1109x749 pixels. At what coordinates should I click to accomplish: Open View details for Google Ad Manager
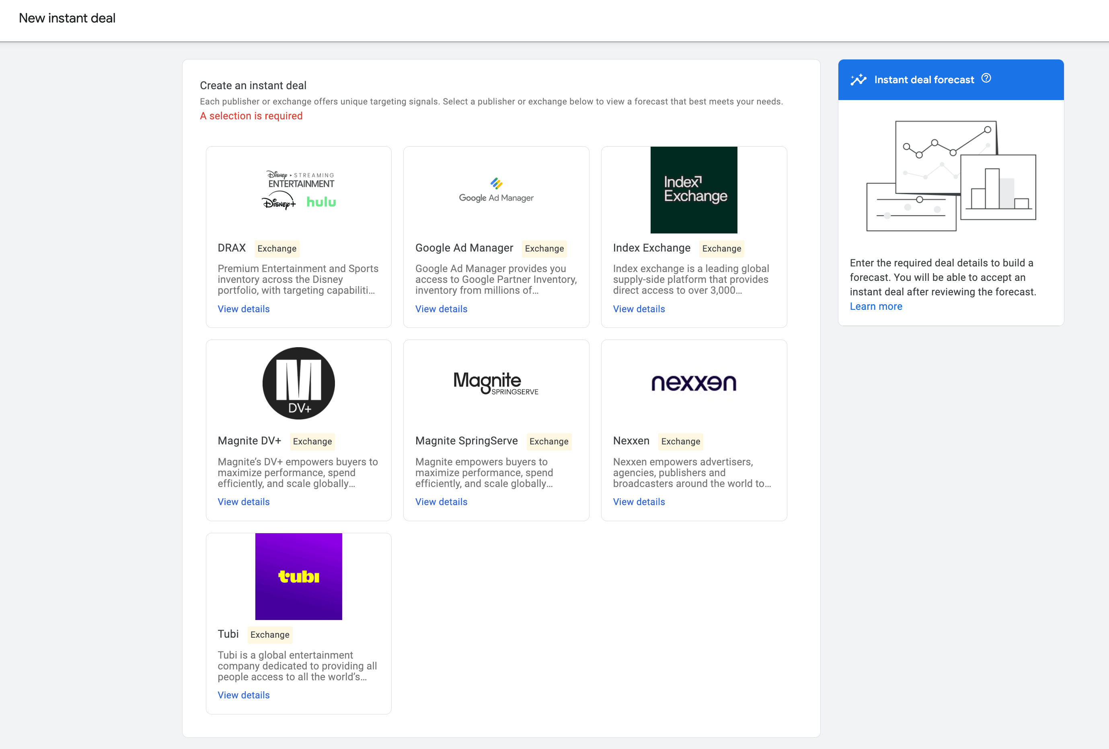[442, 309]
